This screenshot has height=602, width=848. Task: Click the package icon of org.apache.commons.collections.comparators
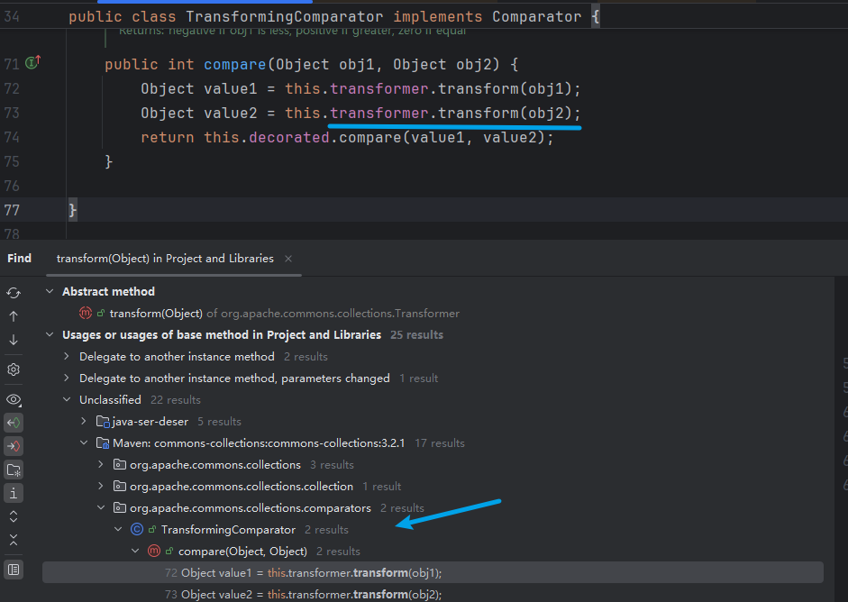tap(120, 508)
